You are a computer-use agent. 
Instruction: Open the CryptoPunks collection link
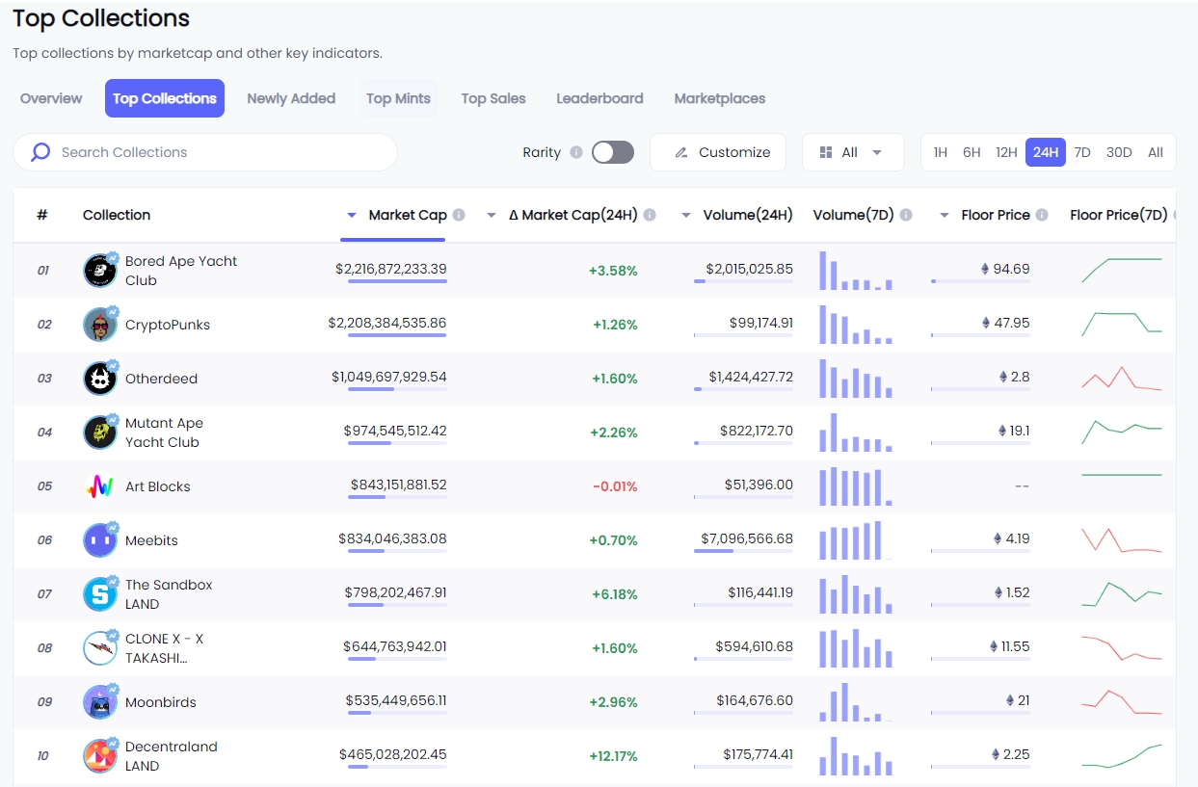(x=168, y=325)
